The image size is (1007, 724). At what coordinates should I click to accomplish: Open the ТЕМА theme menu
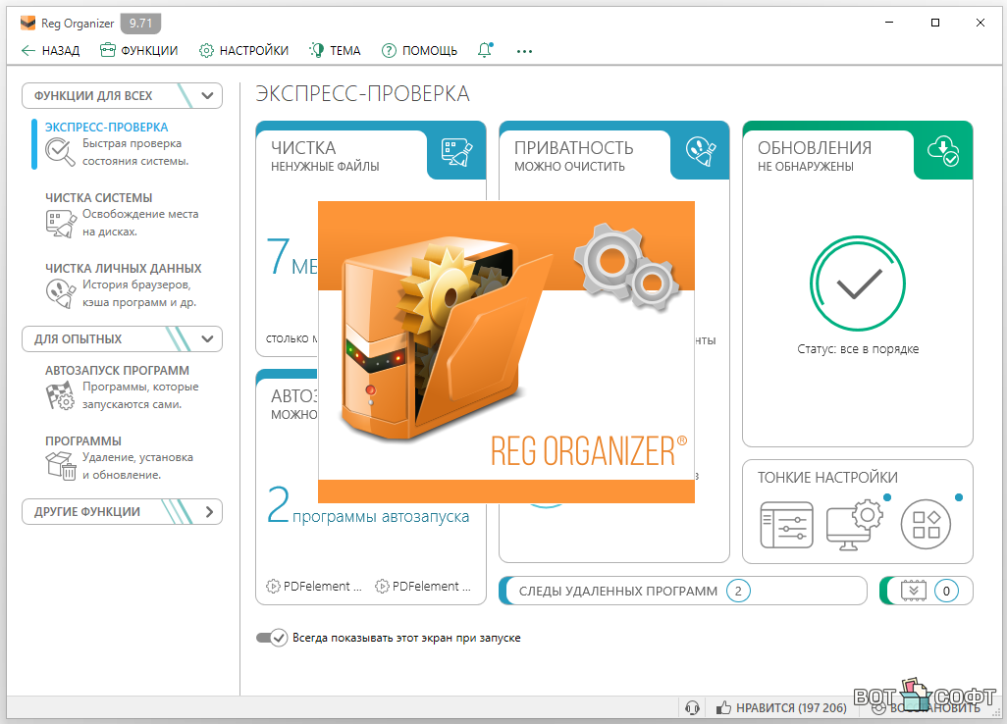coord(335,51)
